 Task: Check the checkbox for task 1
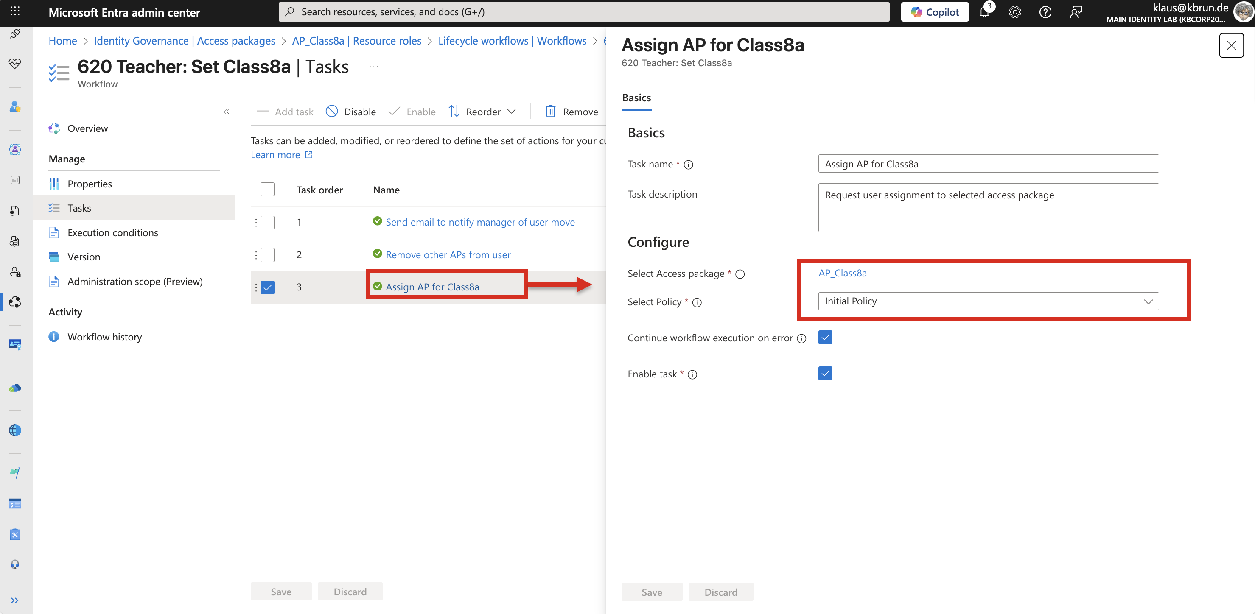[267, 223]
